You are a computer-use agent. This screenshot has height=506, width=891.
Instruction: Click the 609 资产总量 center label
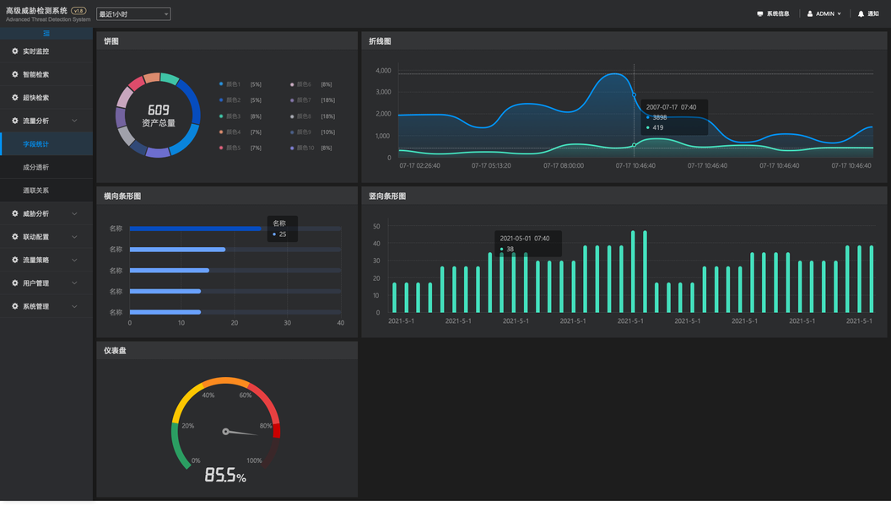tap(159, 116)
